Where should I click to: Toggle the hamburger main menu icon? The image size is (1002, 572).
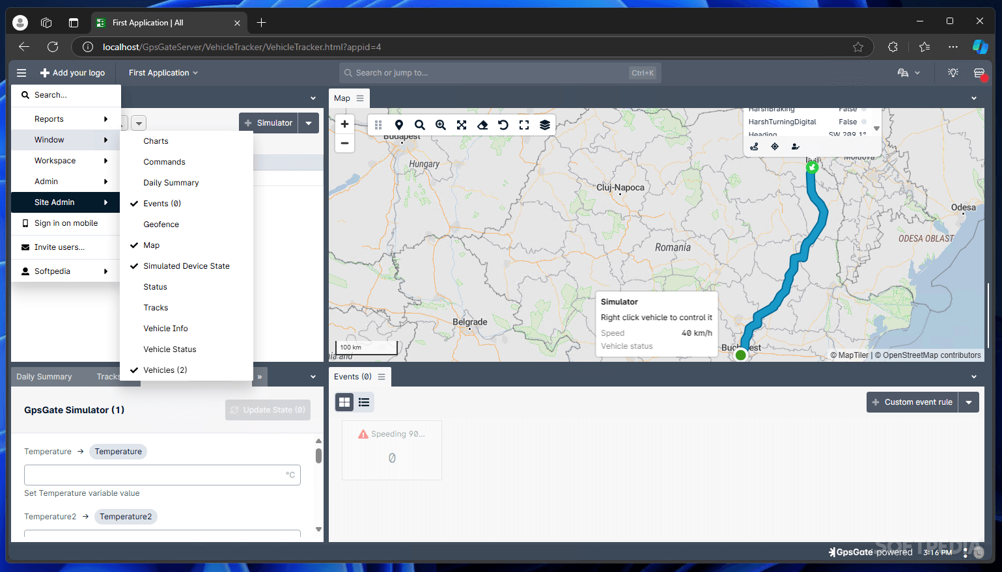click(x=21, y=73)
